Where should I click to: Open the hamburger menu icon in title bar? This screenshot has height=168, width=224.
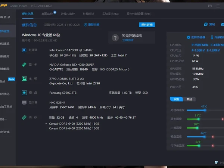point(218,6)
